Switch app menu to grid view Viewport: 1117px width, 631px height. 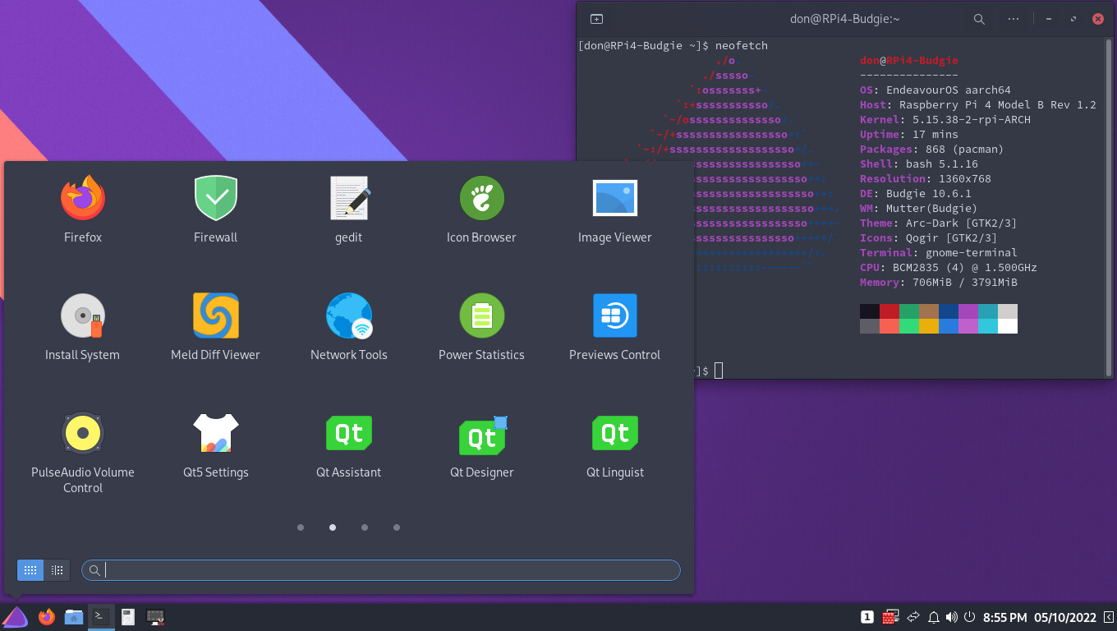(30, 570)
